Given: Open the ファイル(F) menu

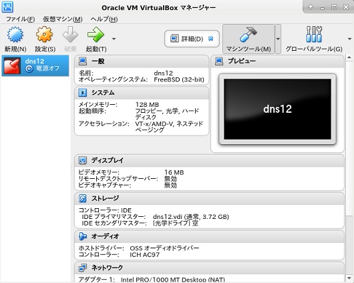Looking at the screenshot, I should click(20, 19).
